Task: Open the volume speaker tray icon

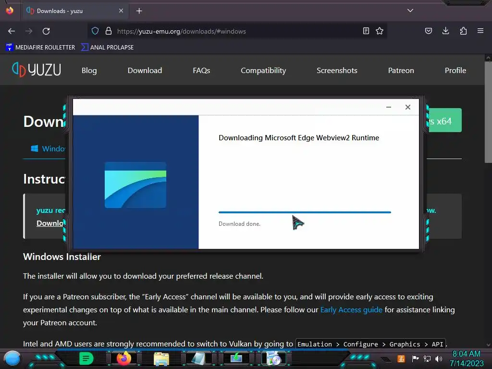Action: (439, 358)
